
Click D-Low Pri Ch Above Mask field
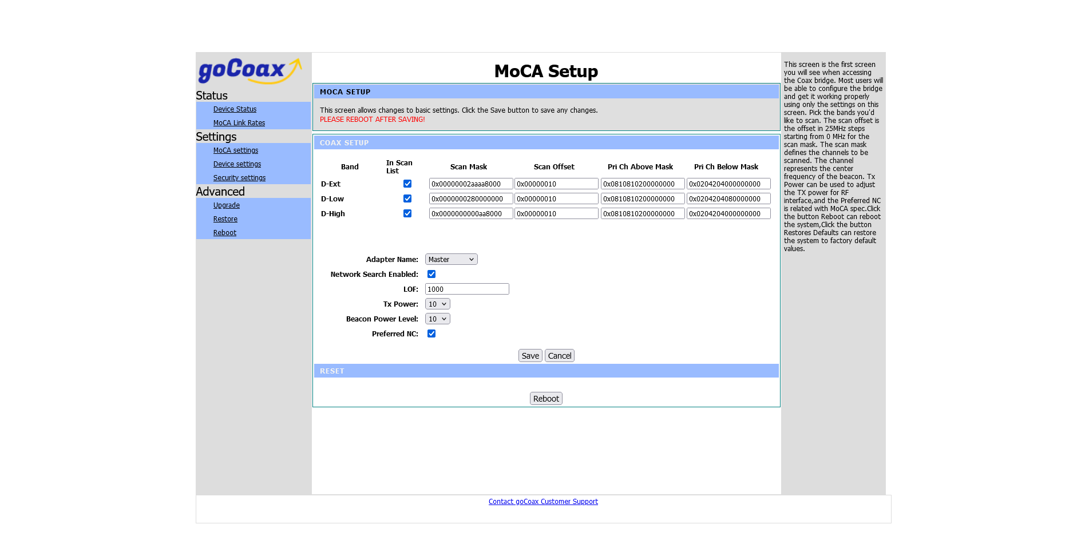(x=643, y=198)
